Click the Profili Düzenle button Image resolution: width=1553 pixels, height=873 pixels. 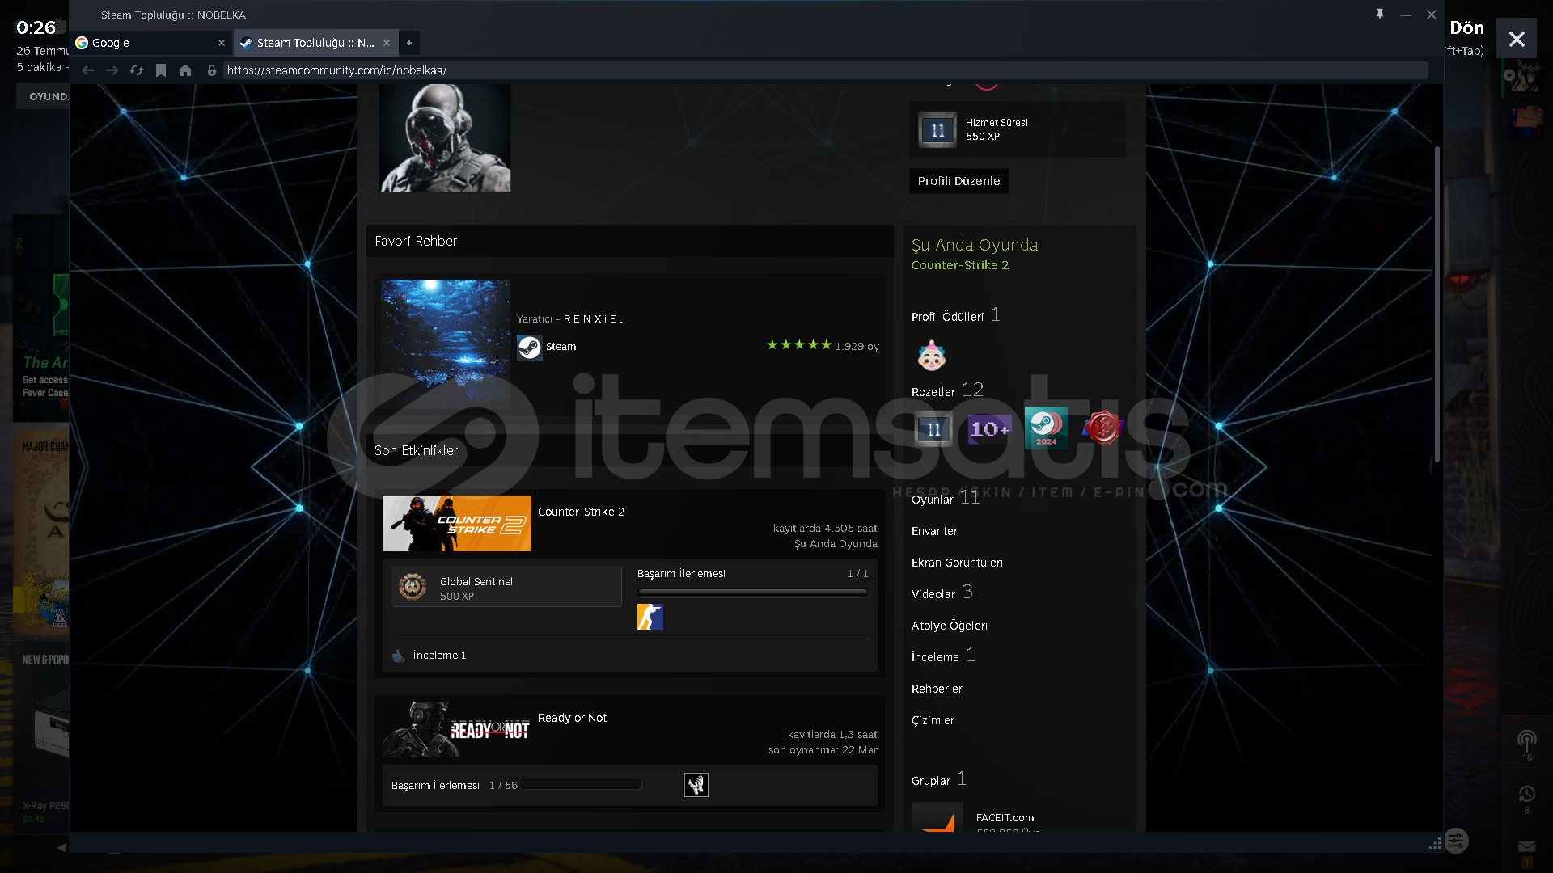(x=958, y=181)
